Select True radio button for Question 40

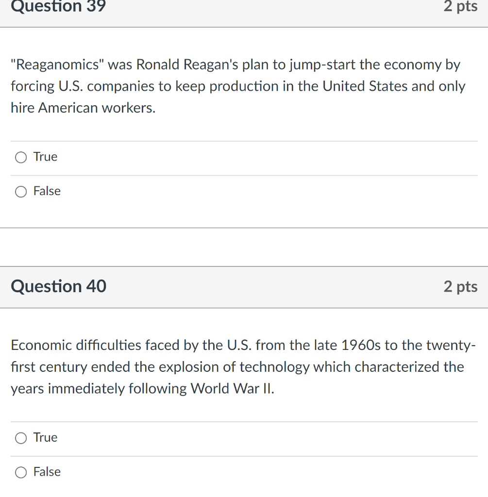21,438
